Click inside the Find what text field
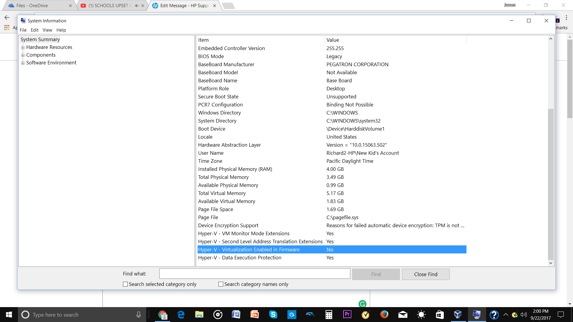 pos(255,273)
